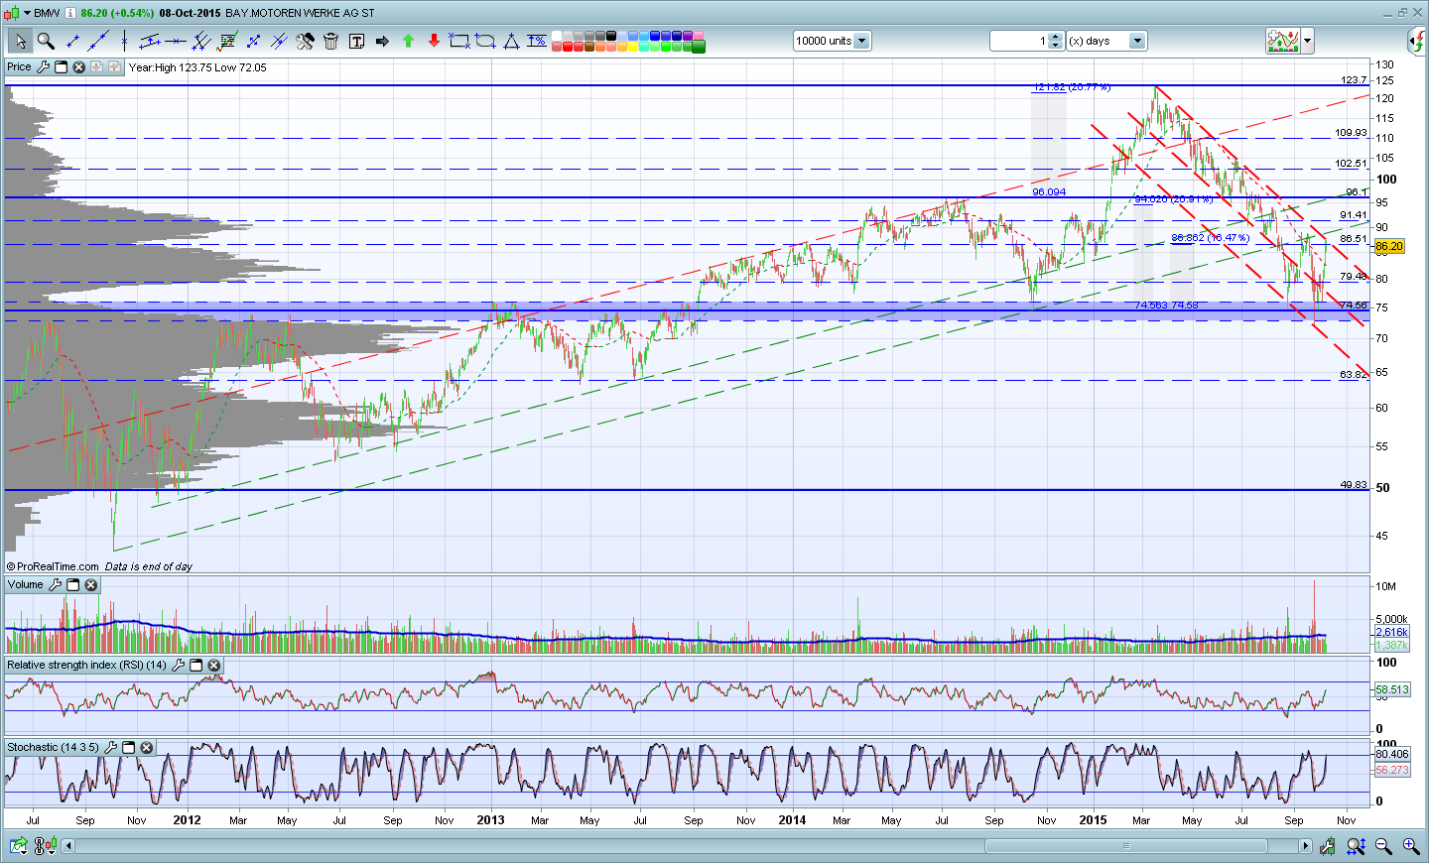Click the horizontal scrollbar thumb
This screenshot has height=863, width=1429.
click(1126, 846)
